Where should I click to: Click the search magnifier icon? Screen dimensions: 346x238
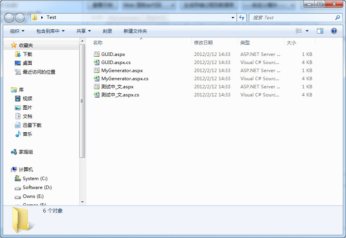(337, 17)
